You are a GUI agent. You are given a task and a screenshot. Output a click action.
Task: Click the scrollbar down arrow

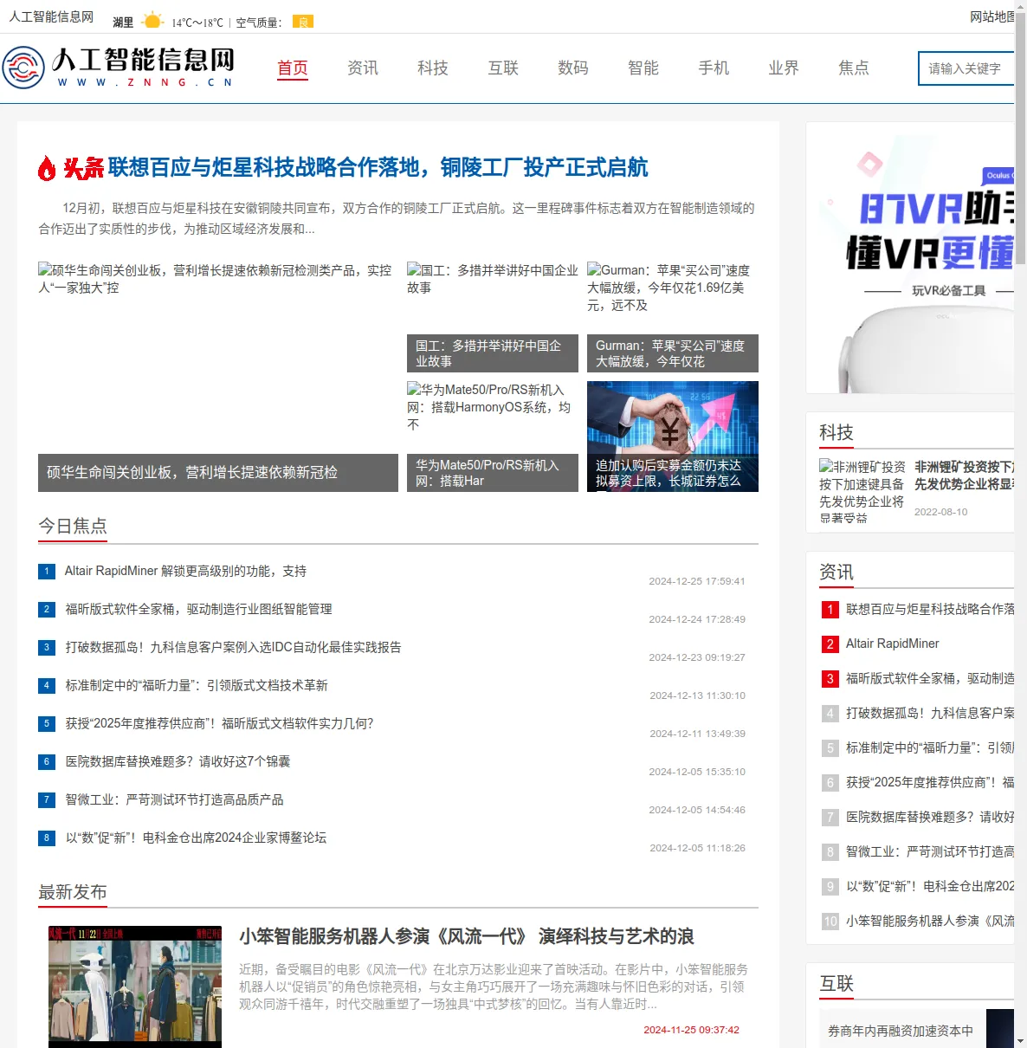[1021, 1040]
